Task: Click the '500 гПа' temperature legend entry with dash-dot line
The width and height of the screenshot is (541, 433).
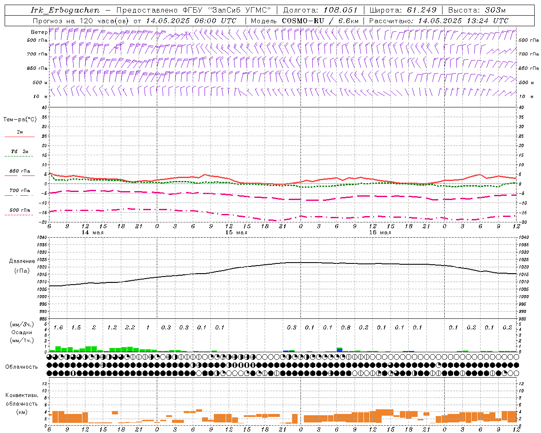Action: [19, 210]
